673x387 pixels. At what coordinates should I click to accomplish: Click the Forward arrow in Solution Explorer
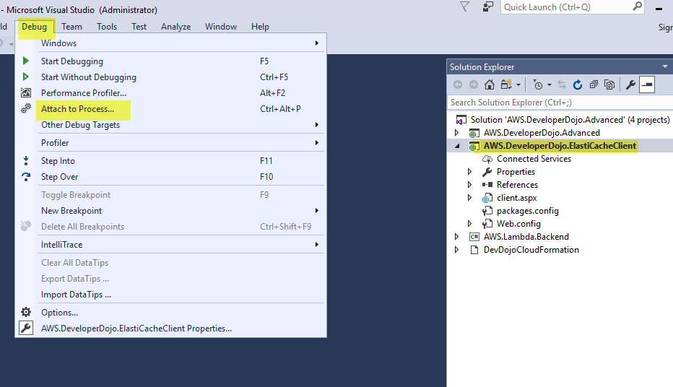point(474,84)
